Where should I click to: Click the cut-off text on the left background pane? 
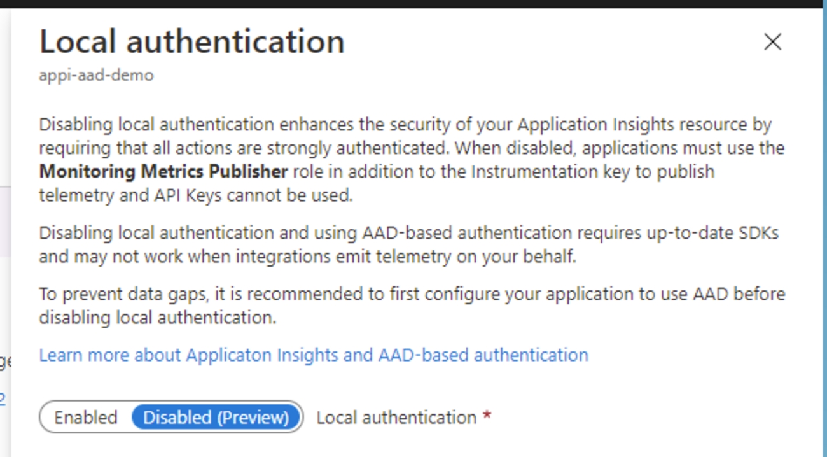coord(5,362)
